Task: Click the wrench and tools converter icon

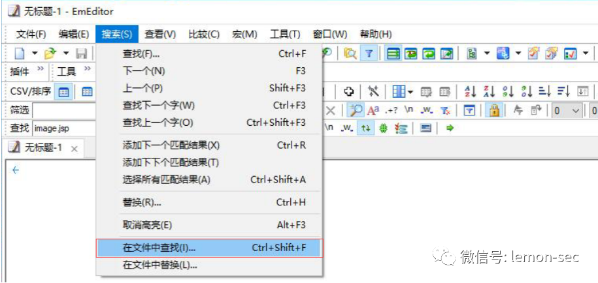Action: pyautogui.click(x=373, y=91)
